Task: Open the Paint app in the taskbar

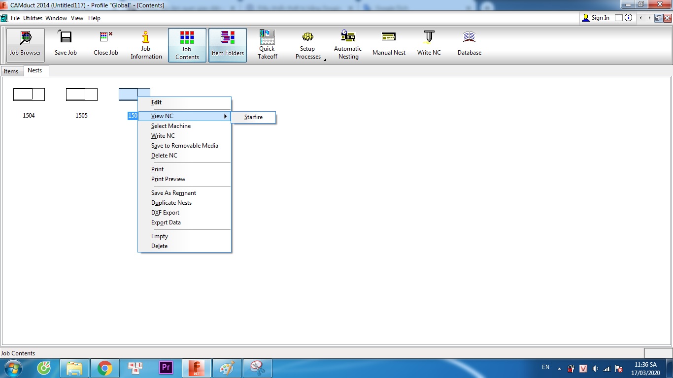Action: [227, 368]
